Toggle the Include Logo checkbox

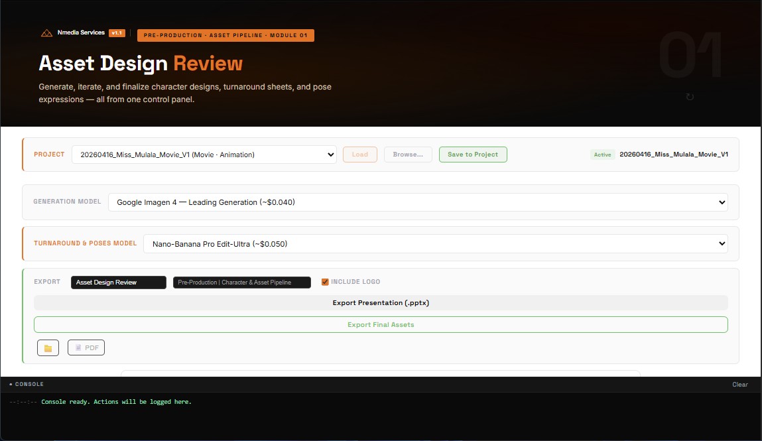point(325,282)
